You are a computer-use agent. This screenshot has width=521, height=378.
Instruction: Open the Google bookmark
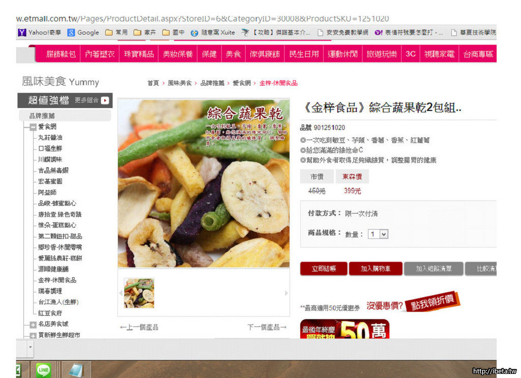click(x=83, y=33)
